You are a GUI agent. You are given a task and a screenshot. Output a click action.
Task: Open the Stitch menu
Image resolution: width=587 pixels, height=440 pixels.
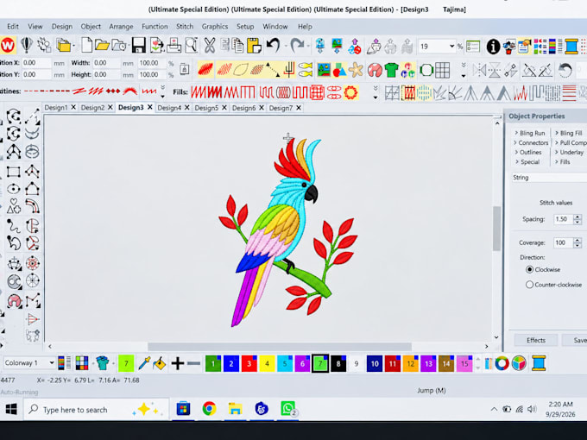[x=185, y=27]
